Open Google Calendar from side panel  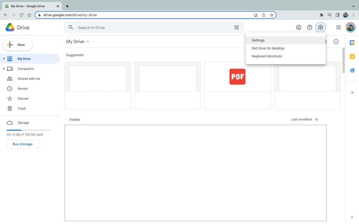352,43
